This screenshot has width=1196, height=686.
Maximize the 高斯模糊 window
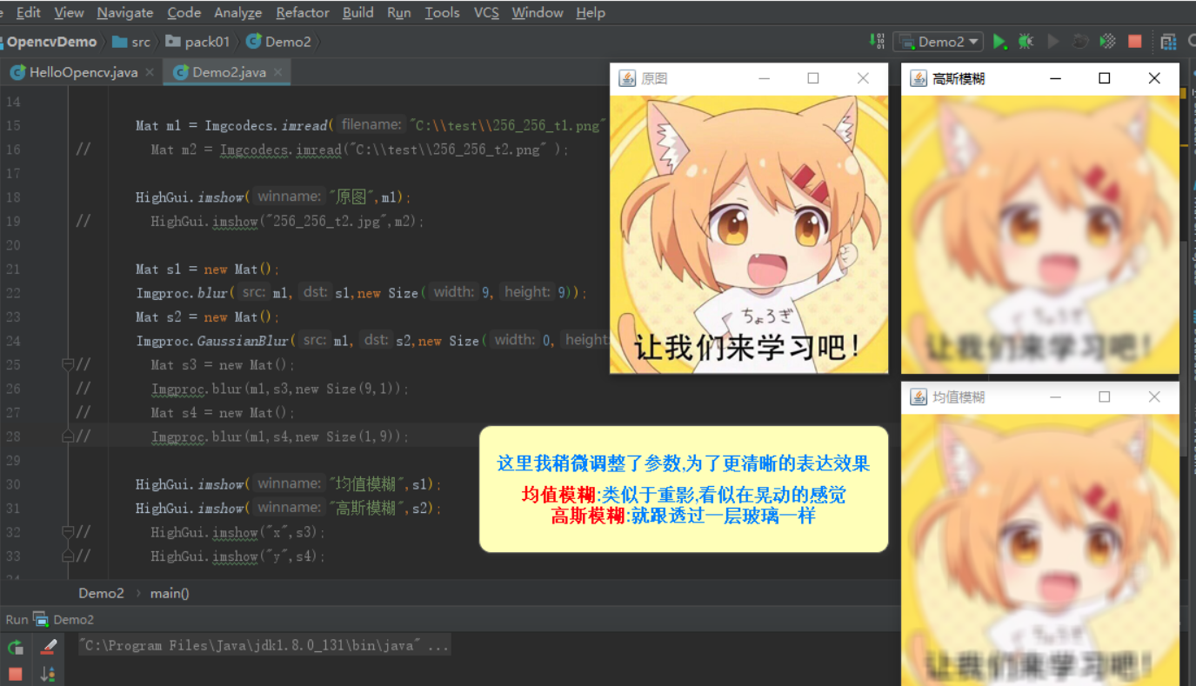point(1105,78)
